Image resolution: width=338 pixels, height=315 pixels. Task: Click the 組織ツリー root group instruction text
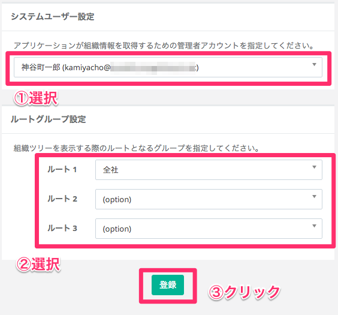136,148
